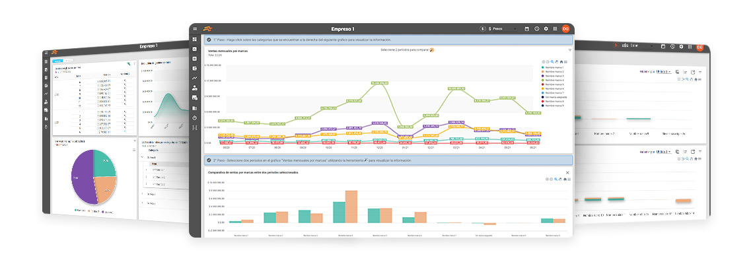The image size is (753, 264).
Task: Open the third square icon in the center sidebar
Action: [x=195, y=59]
